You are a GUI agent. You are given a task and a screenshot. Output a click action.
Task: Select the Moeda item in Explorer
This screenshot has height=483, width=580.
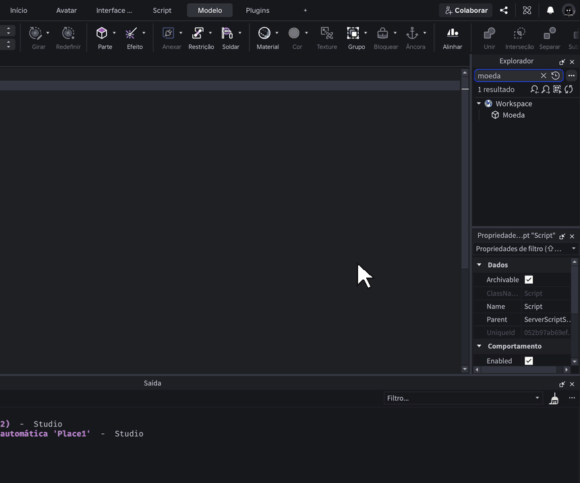pos(513,115)
